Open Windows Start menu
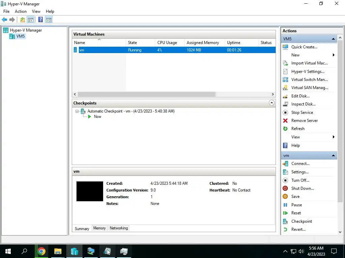The width and height of the screenshot is (345, 258). (8, 251)
